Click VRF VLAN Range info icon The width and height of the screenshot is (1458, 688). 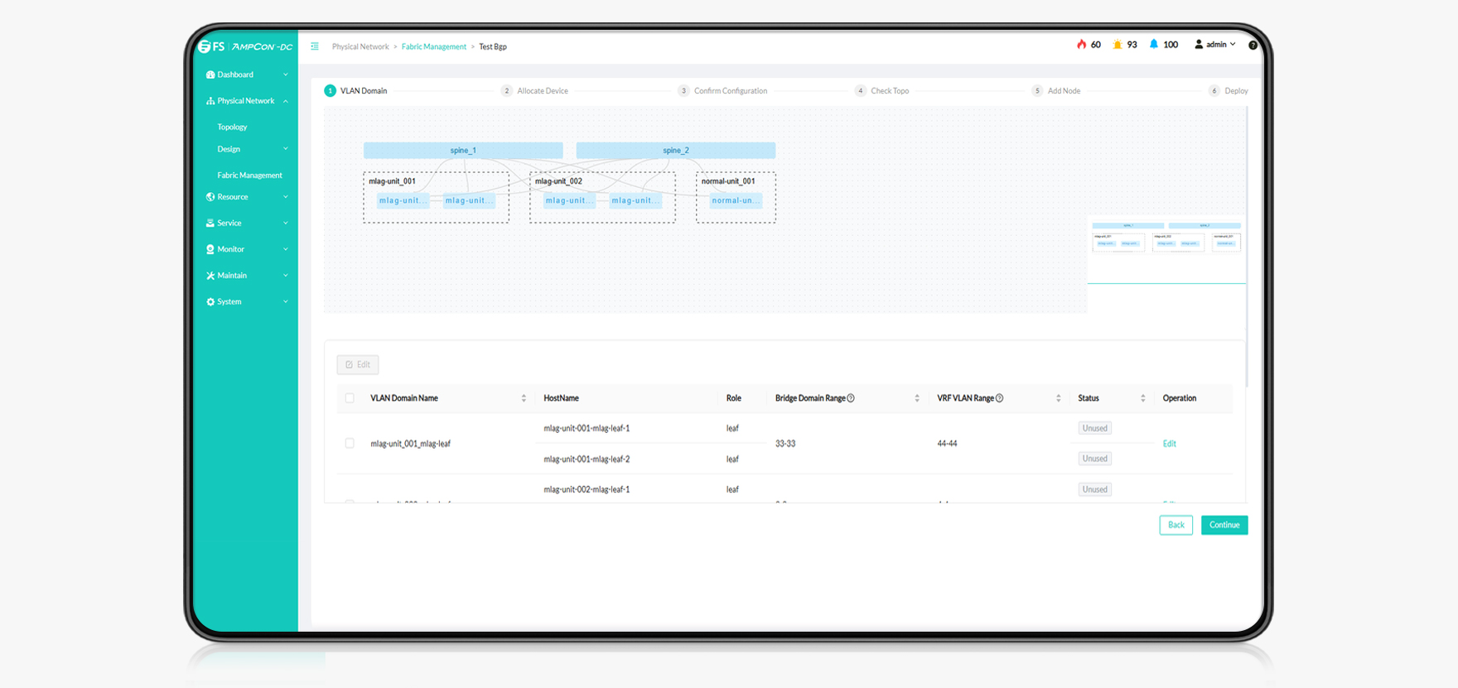click(1000, 398)
